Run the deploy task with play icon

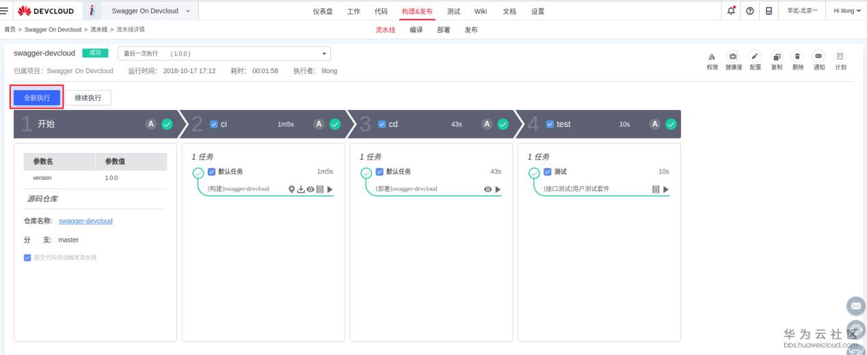[498, 189]
